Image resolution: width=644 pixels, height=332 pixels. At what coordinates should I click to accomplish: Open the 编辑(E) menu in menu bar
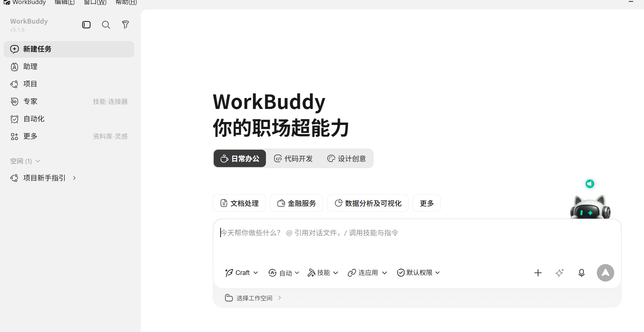(x=65, y=3)
